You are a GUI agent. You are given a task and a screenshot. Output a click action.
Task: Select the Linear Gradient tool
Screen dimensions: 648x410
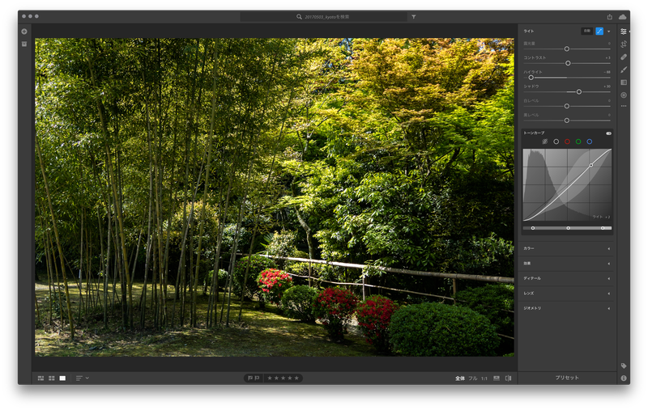(624, 82)
